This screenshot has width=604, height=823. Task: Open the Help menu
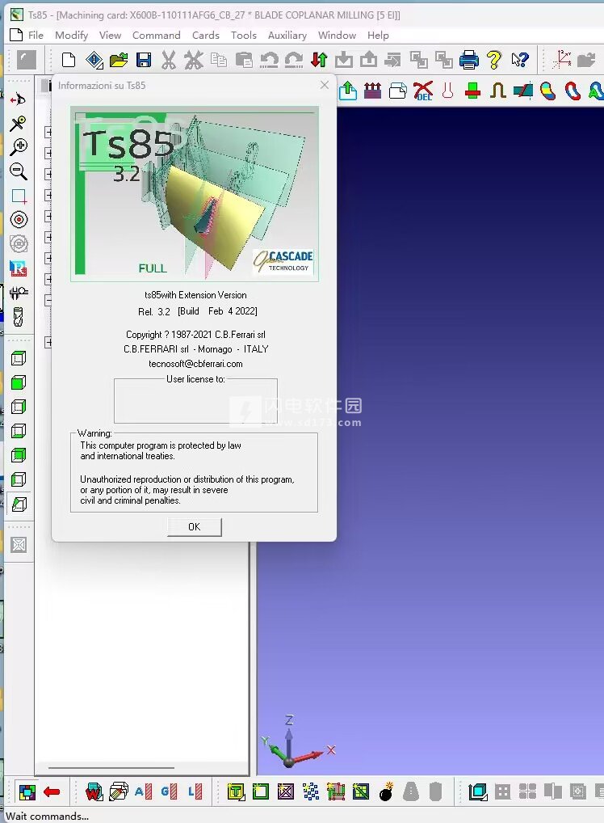(378, 35)
